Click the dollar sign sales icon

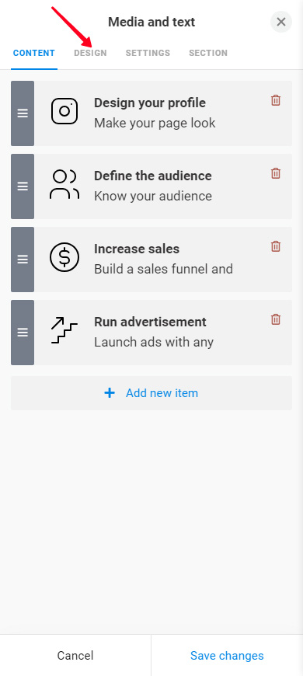click(x=64, y=257)
